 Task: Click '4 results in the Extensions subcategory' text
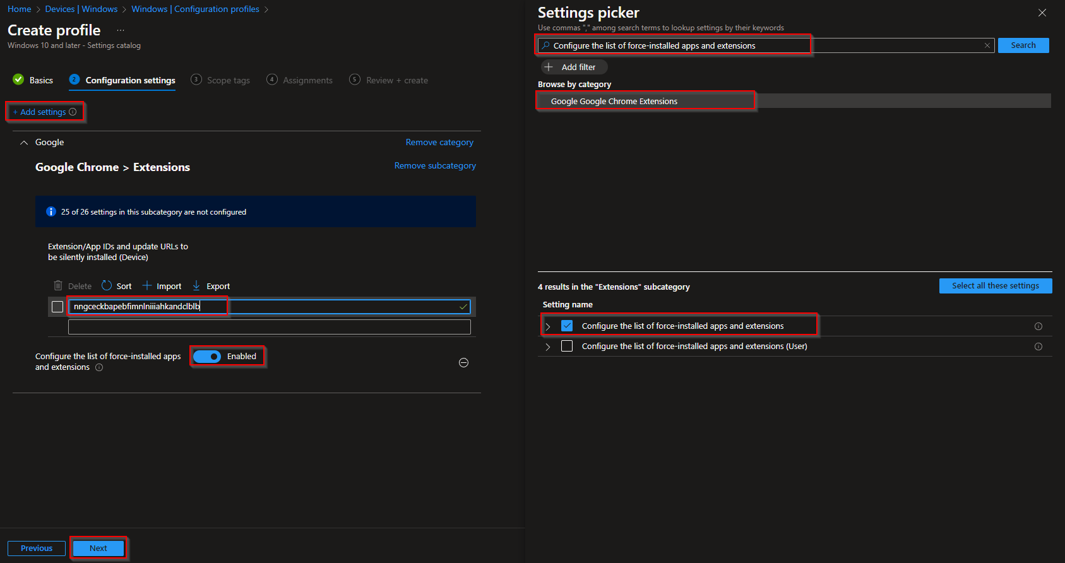pos(614,287)
